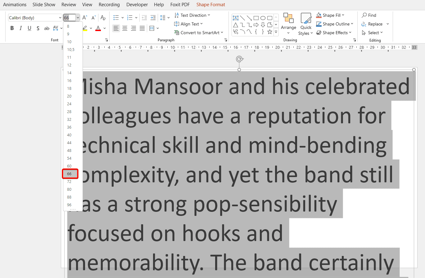Apply numbered list icon
This screenshot has height=278, width=425.
point(130,18)
